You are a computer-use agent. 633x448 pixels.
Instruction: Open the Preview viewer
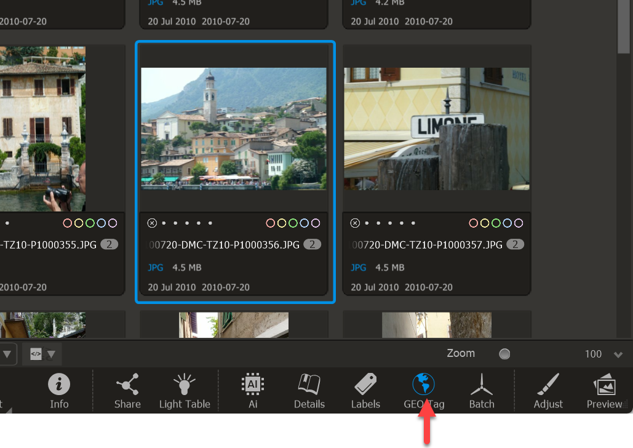tap(604, 391)
